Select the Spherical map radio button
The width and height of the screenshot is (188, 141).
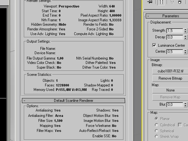[156, 131]
